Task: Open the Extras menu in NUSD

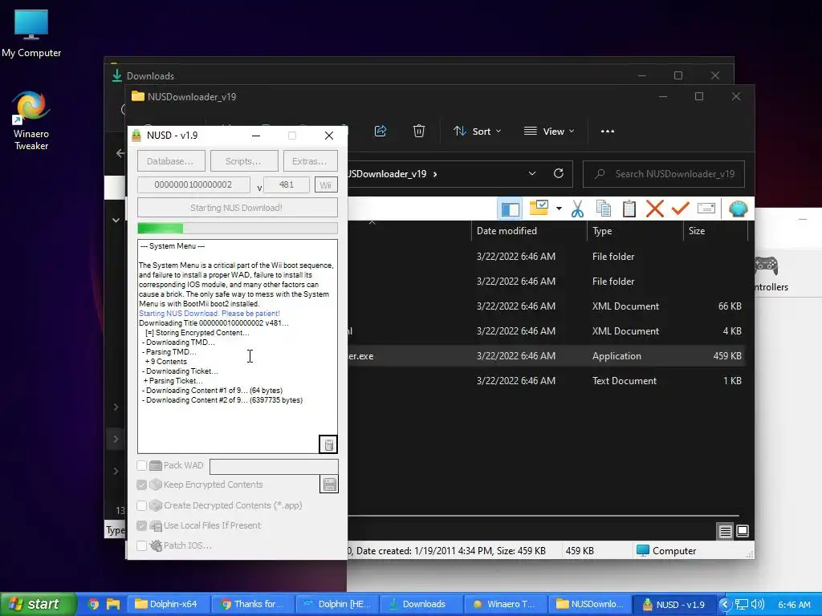Action: 310,161
